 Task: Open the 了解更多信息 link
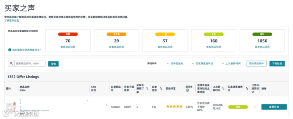tap(12, 21)
